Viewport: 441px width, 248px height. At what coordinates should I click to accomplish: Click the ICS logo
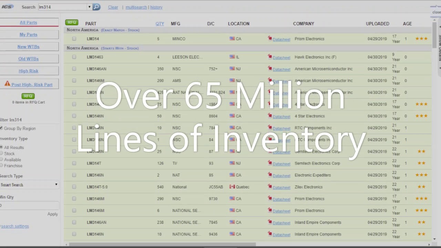pos(7,7)
